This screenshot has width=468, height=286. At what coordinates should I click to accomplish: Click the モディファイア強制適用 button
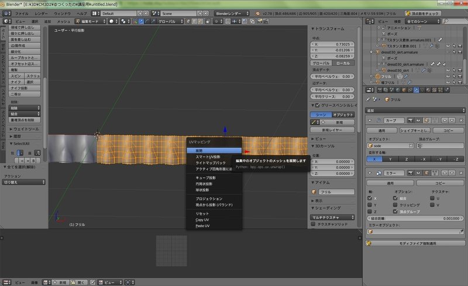click(x=415, y=243)
